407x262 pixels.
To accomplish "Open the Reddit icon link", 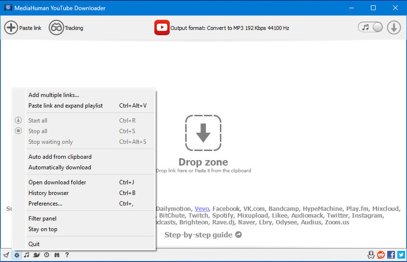I will 381,255.
